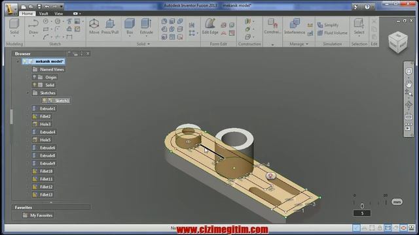Collapse the browser list arrow above Favorites

pyautogui.click(x=51, y=202)
